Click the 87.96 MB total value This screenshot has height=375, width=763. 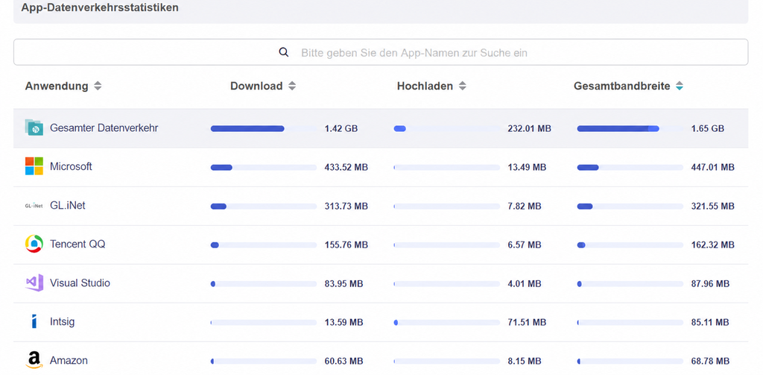click(x=710, y=284)
